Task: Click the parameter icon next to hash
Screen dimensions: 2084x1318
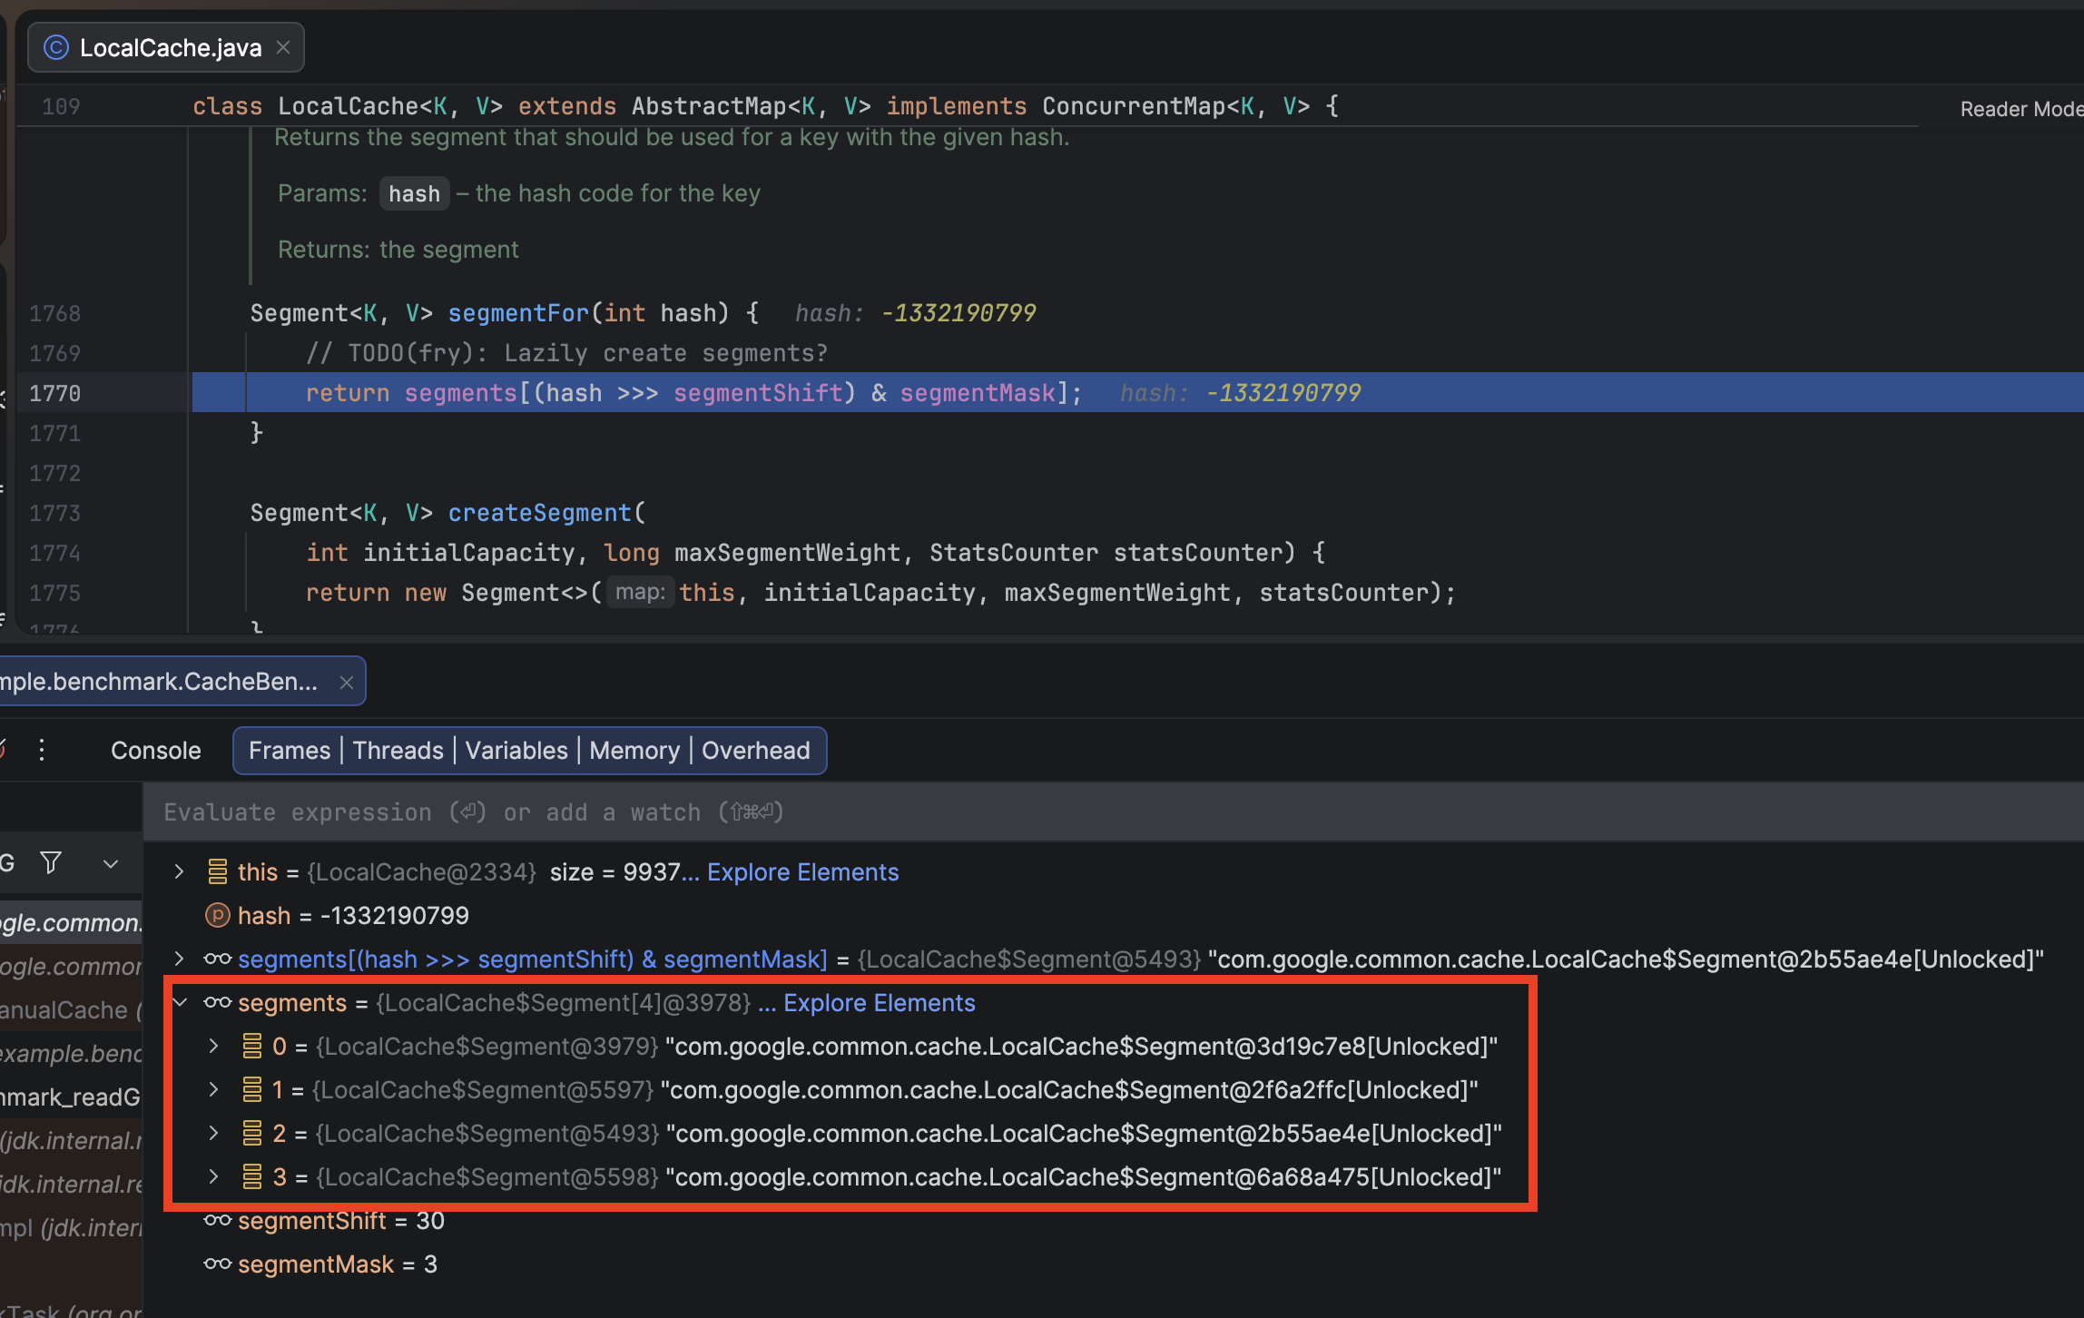Action: point(218,916)
